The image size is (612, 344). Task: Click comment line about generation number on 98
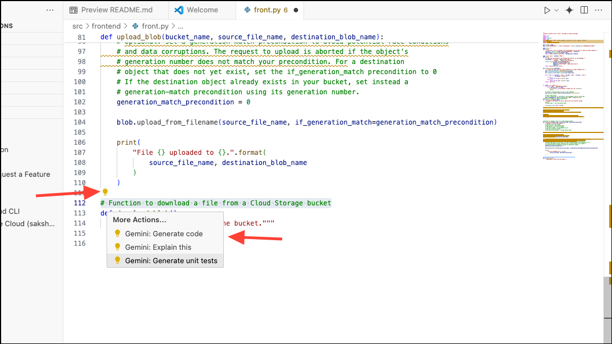260,62
